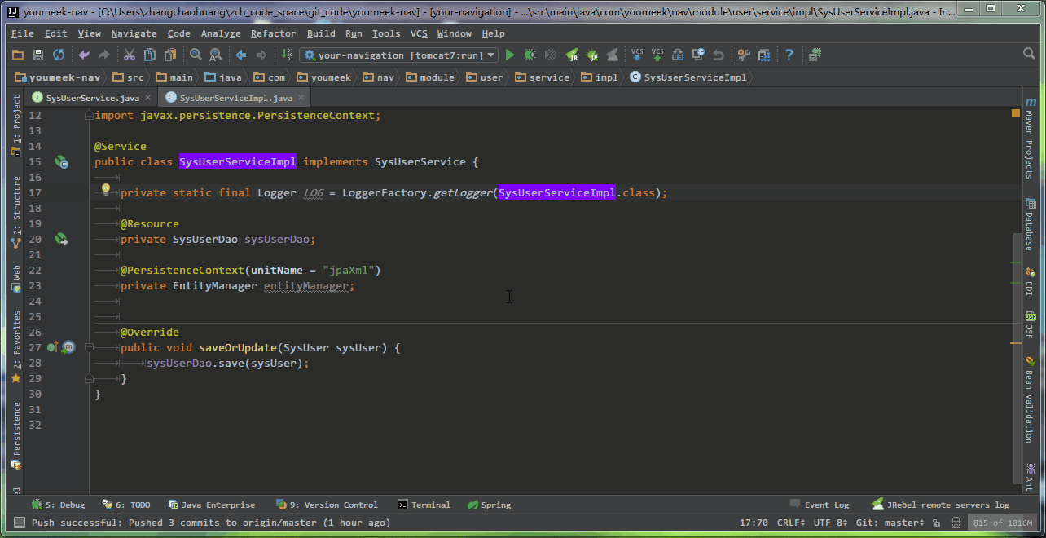1046x538 pixels.
Task: Open the your-navigation run configuration dropdown
Action: tap(399, 55)
